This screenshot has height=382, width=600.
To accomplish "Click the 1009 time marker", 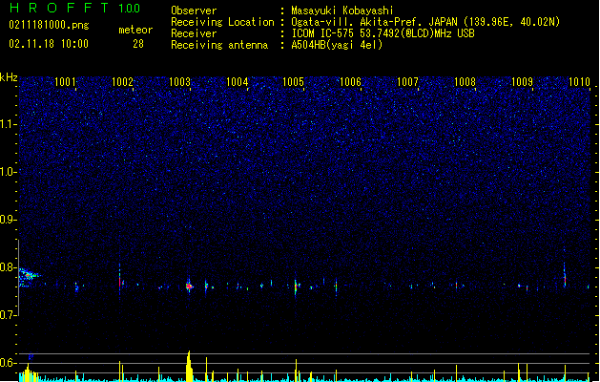I will (x=522, y=82).
